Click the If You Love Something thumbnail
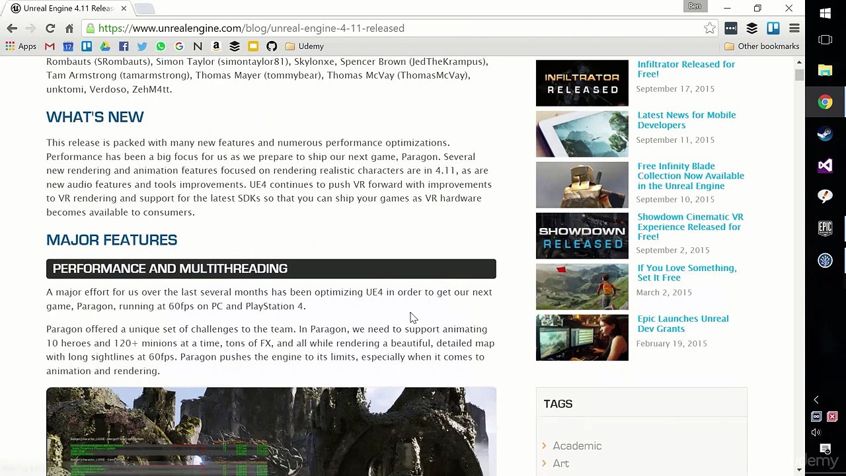 (x=582, y=287)
